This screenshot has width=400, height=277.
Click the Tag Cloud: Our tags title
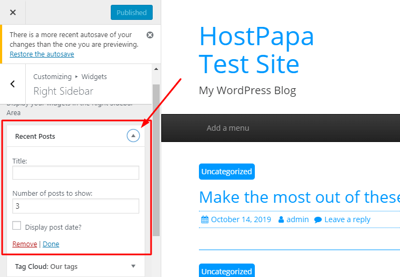(x=46, y=267)
